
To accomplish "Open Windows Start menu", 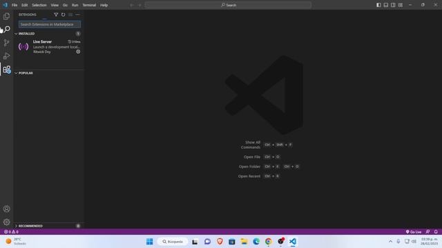I will 150,242.
